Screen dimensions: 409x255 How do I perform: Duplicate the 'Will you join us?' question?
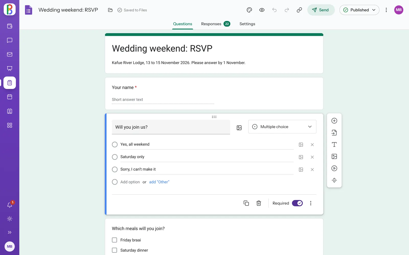tap(246, 203)
